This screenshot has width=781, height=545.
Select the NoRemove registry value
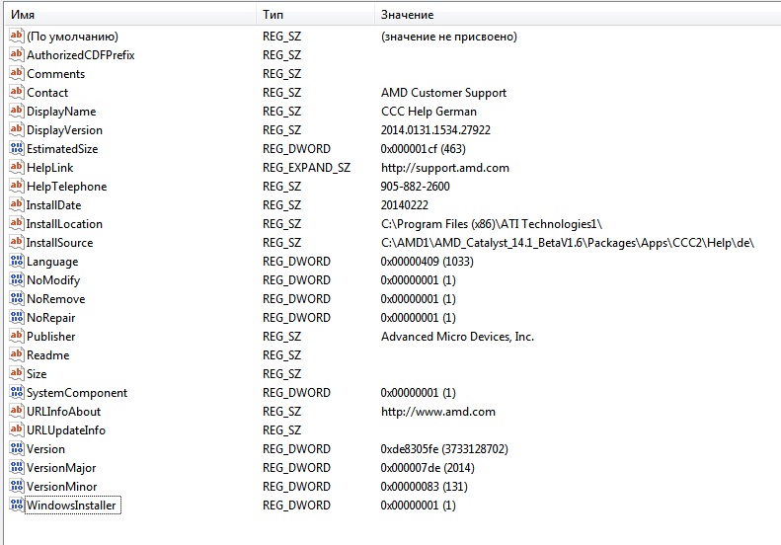[x=55, y=299]
